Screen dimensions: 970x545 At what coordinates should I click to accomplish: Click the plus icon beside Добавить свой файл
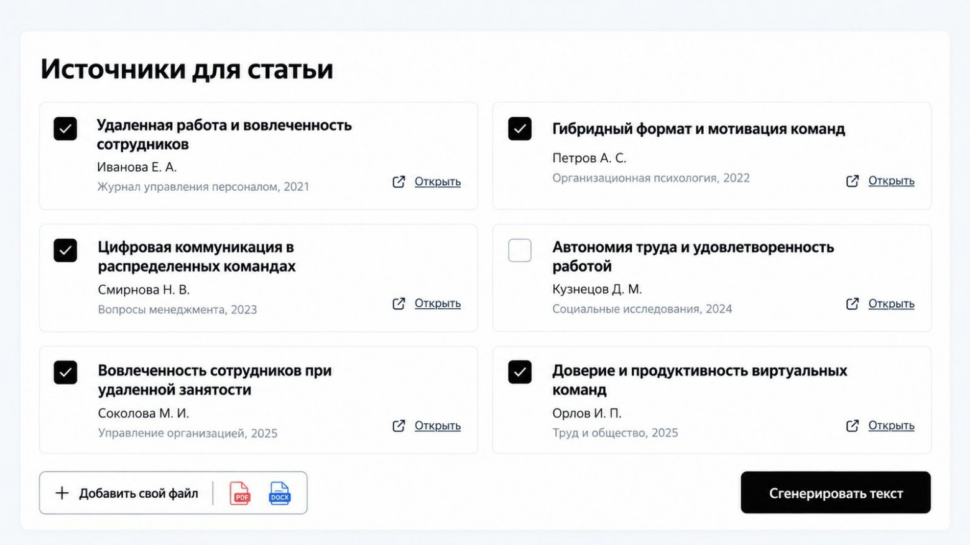[62, 493]
